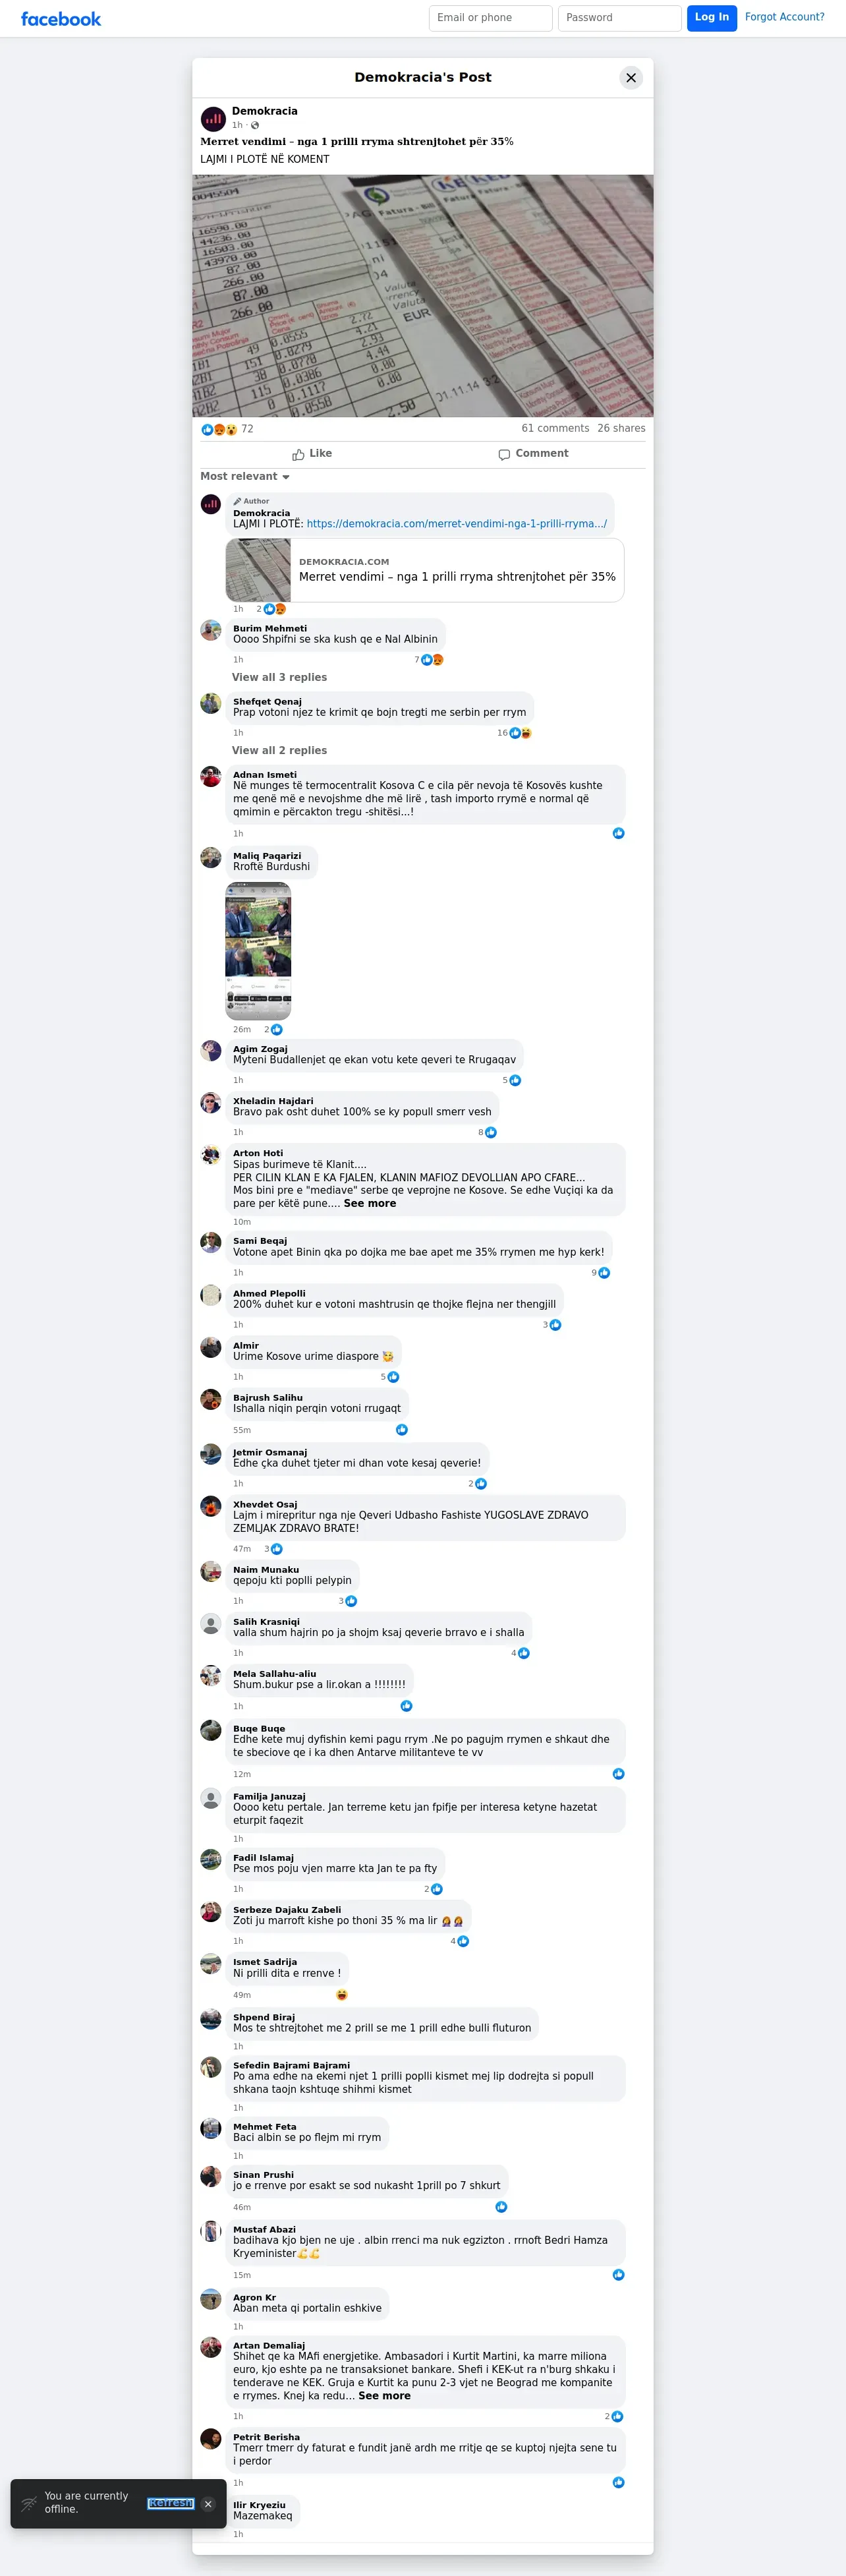Expand View all 2 replies

(x=279, y=751)
